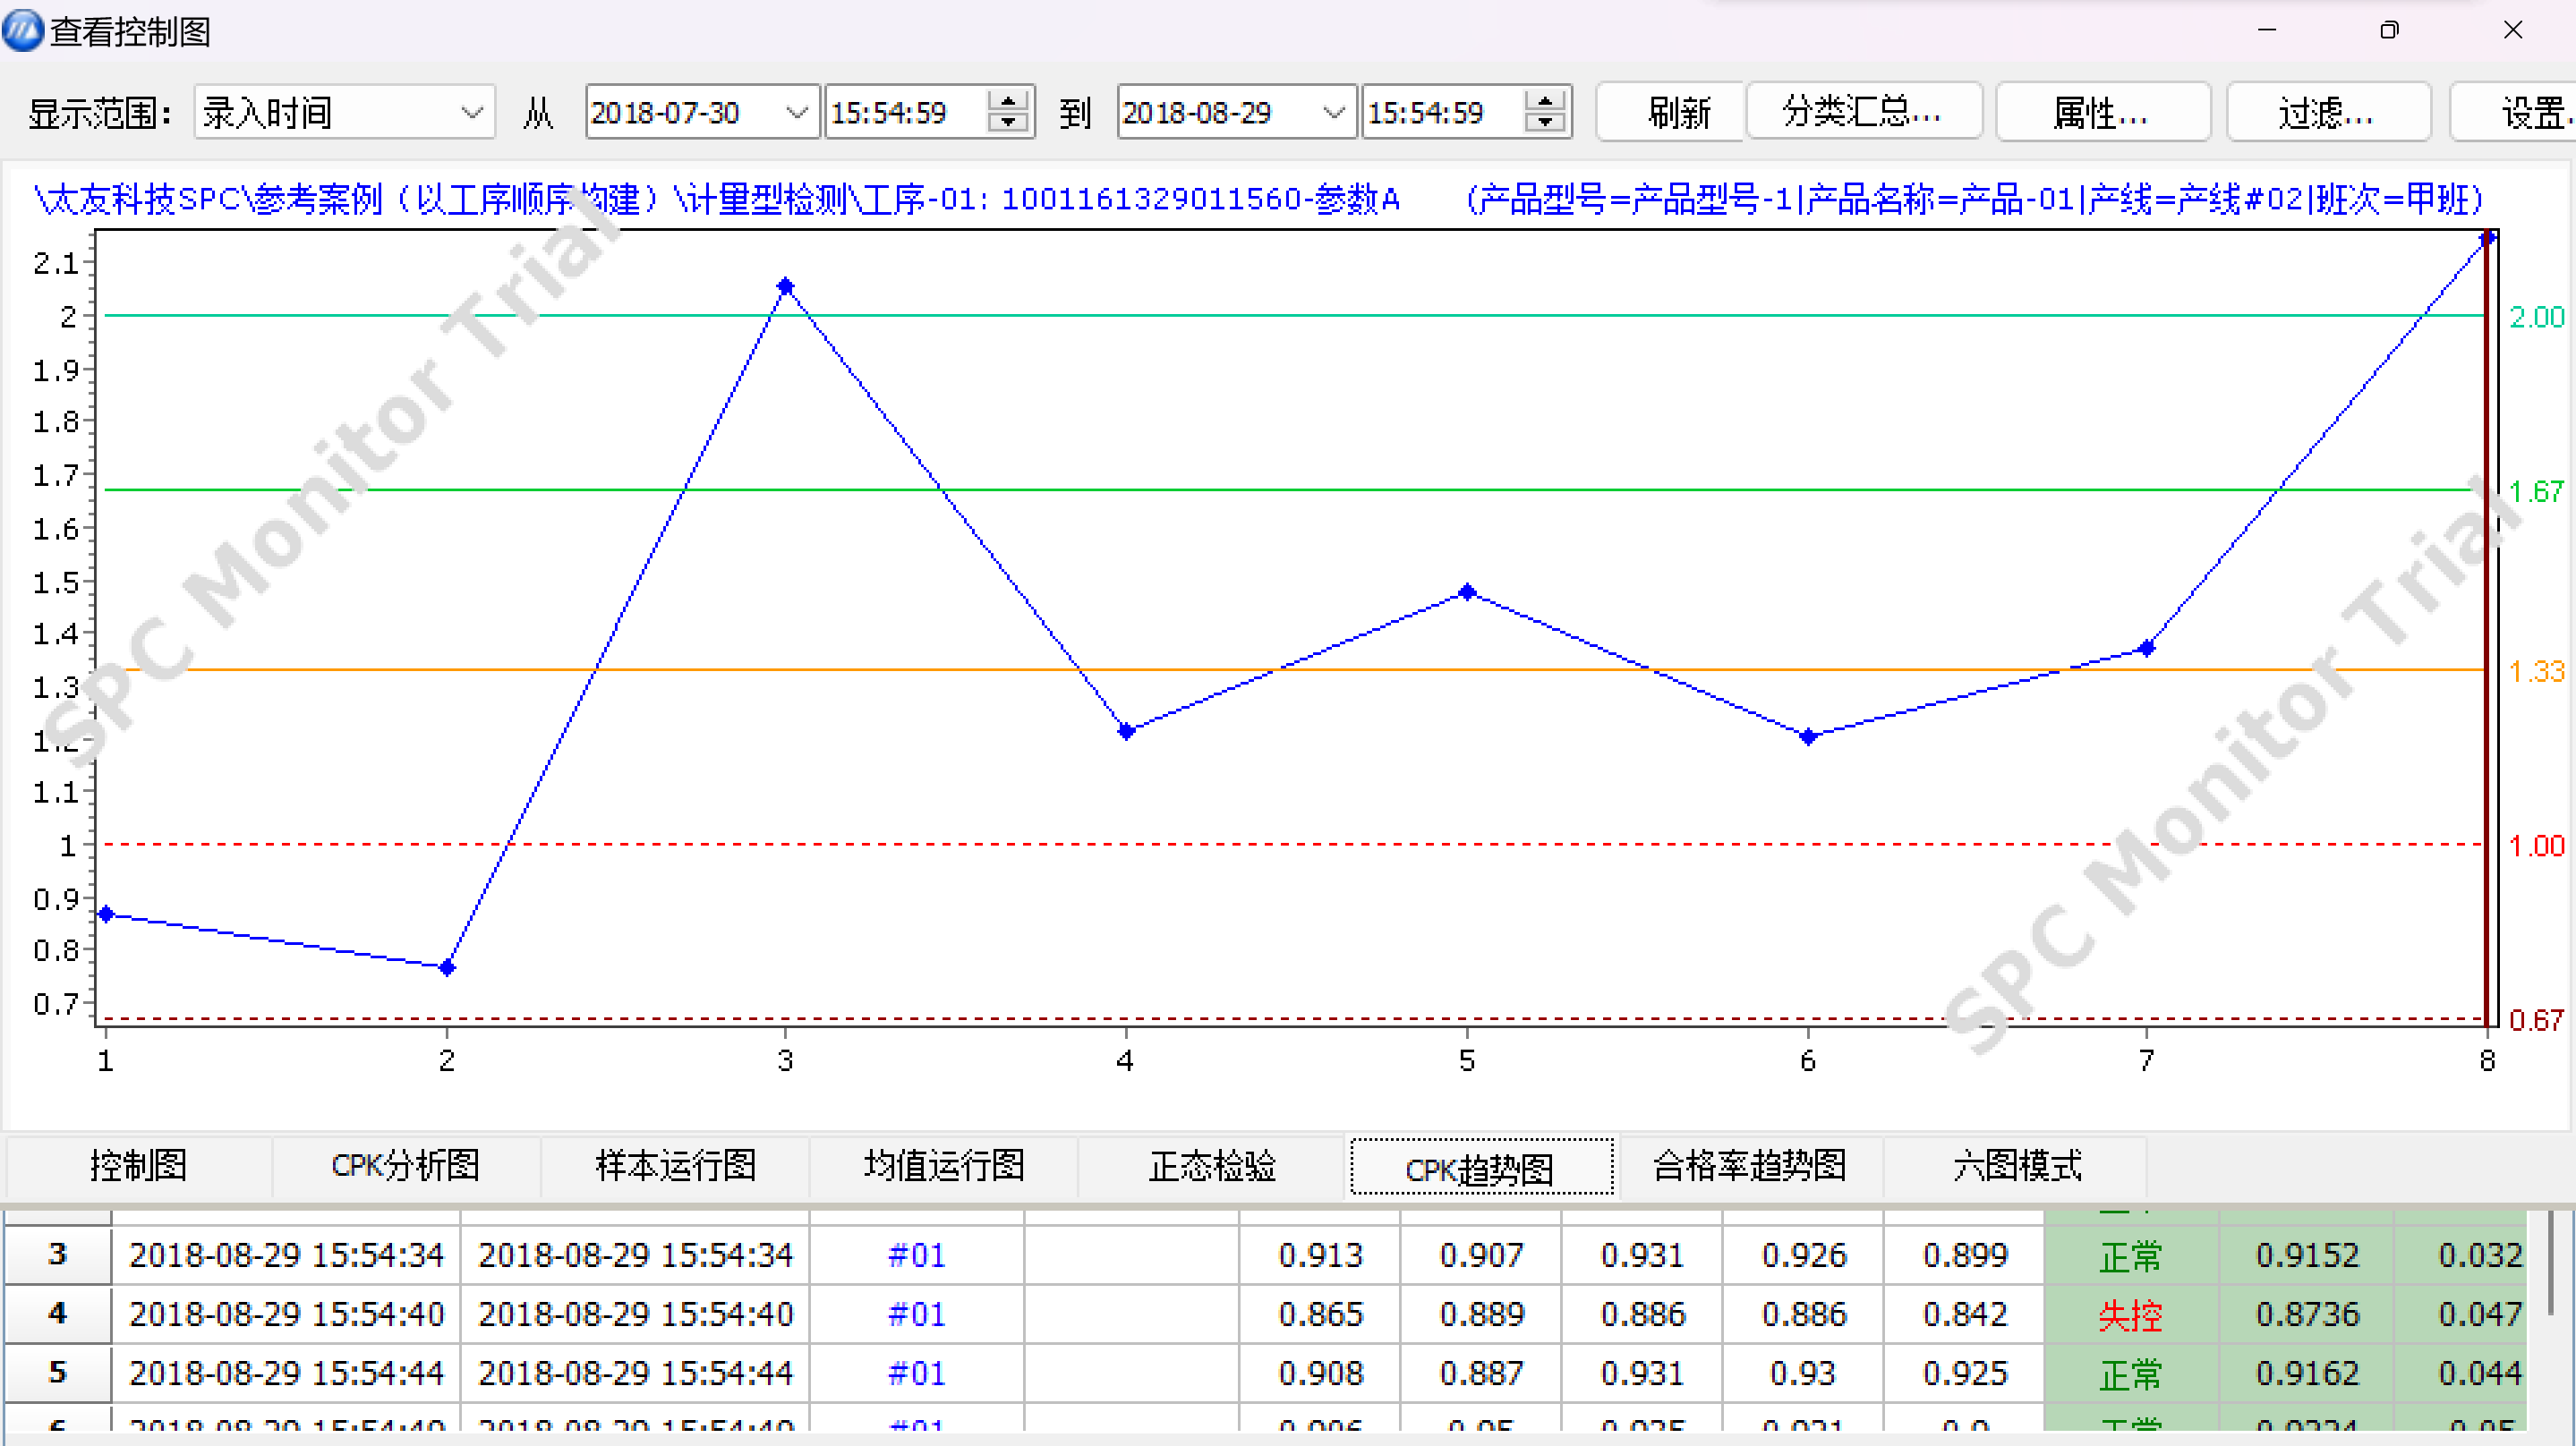Decrease the start time with down spinner arrow
The width and height of the screenshot is (2576, 1446).
click(1008, 123)
